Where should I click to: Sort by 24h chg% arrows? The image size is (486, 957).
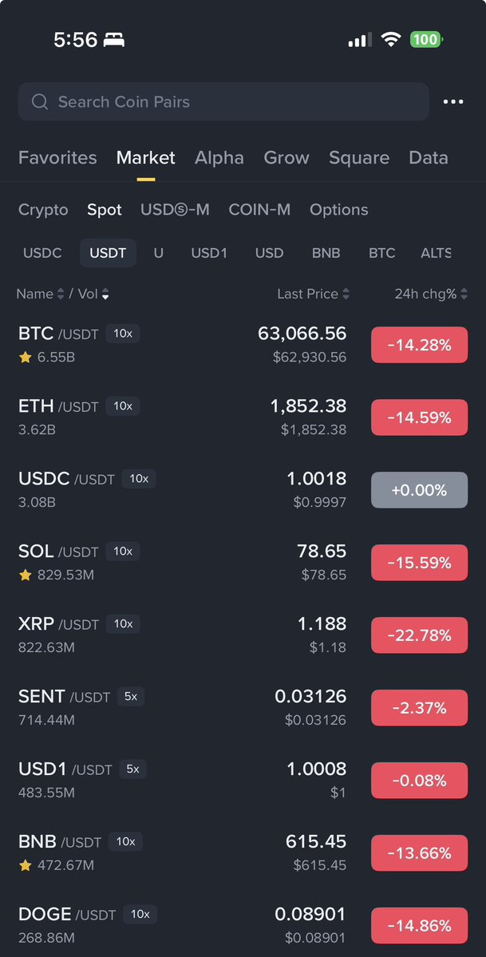[x=464, y=295]
